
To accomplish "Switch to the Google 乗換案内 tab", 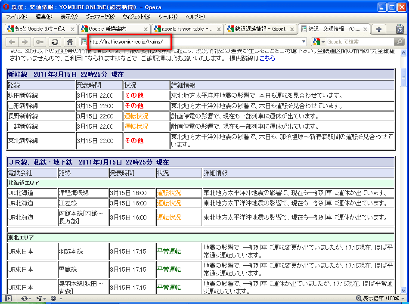I will [114, 29].
